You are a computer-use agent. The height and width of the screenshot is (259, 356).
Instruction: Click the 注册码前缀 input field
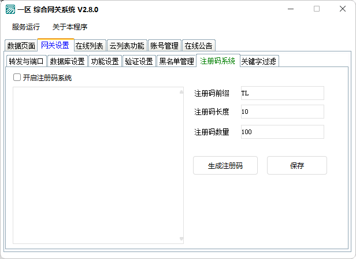click(281, 93)
